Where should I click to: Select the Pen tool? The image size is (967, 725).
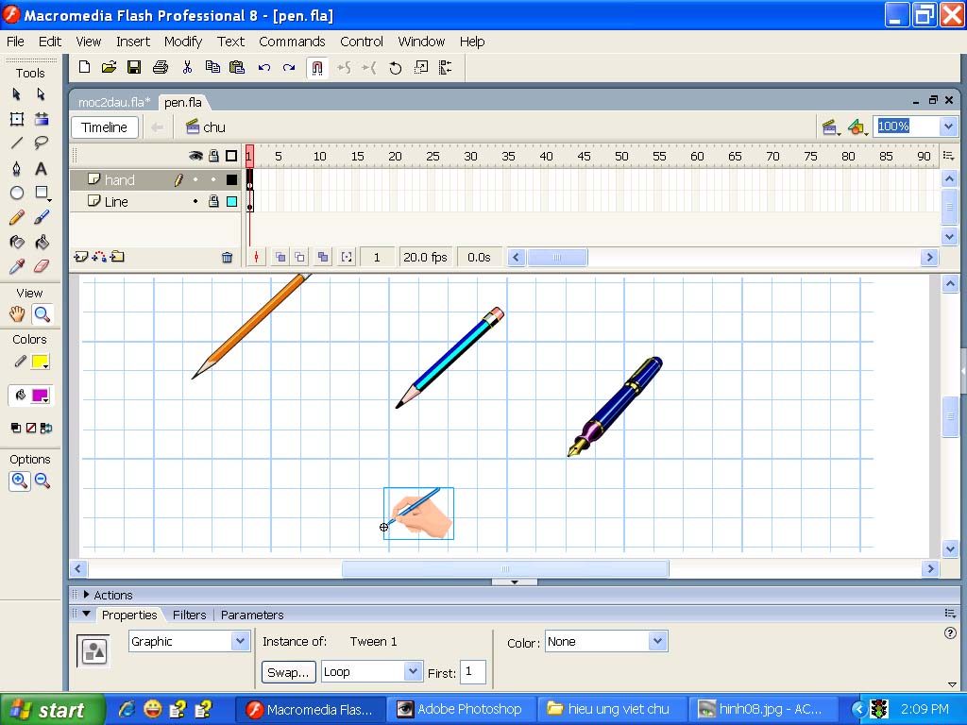[x=17, y=168]
